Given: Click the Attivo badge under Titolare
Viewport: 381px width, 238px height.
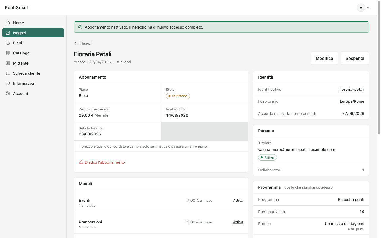Looking at the screenshot, I should coord(267,158).
